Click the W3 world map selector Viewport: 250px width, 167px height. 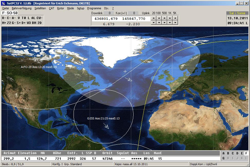click(x=29, y=23)
